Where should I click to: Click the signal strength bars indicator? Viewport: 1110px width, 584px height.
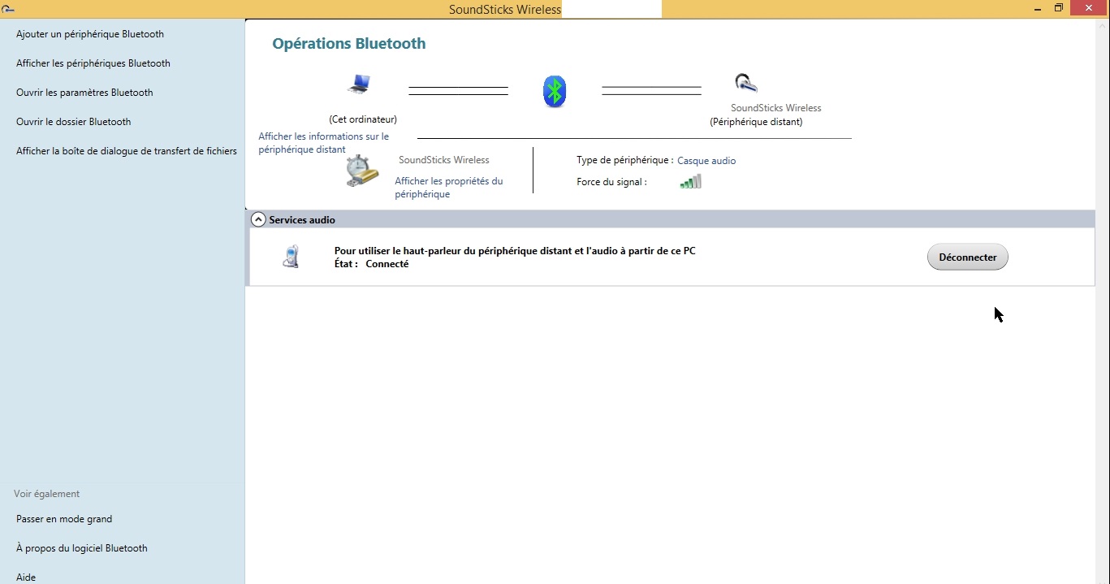pos(690,182)
